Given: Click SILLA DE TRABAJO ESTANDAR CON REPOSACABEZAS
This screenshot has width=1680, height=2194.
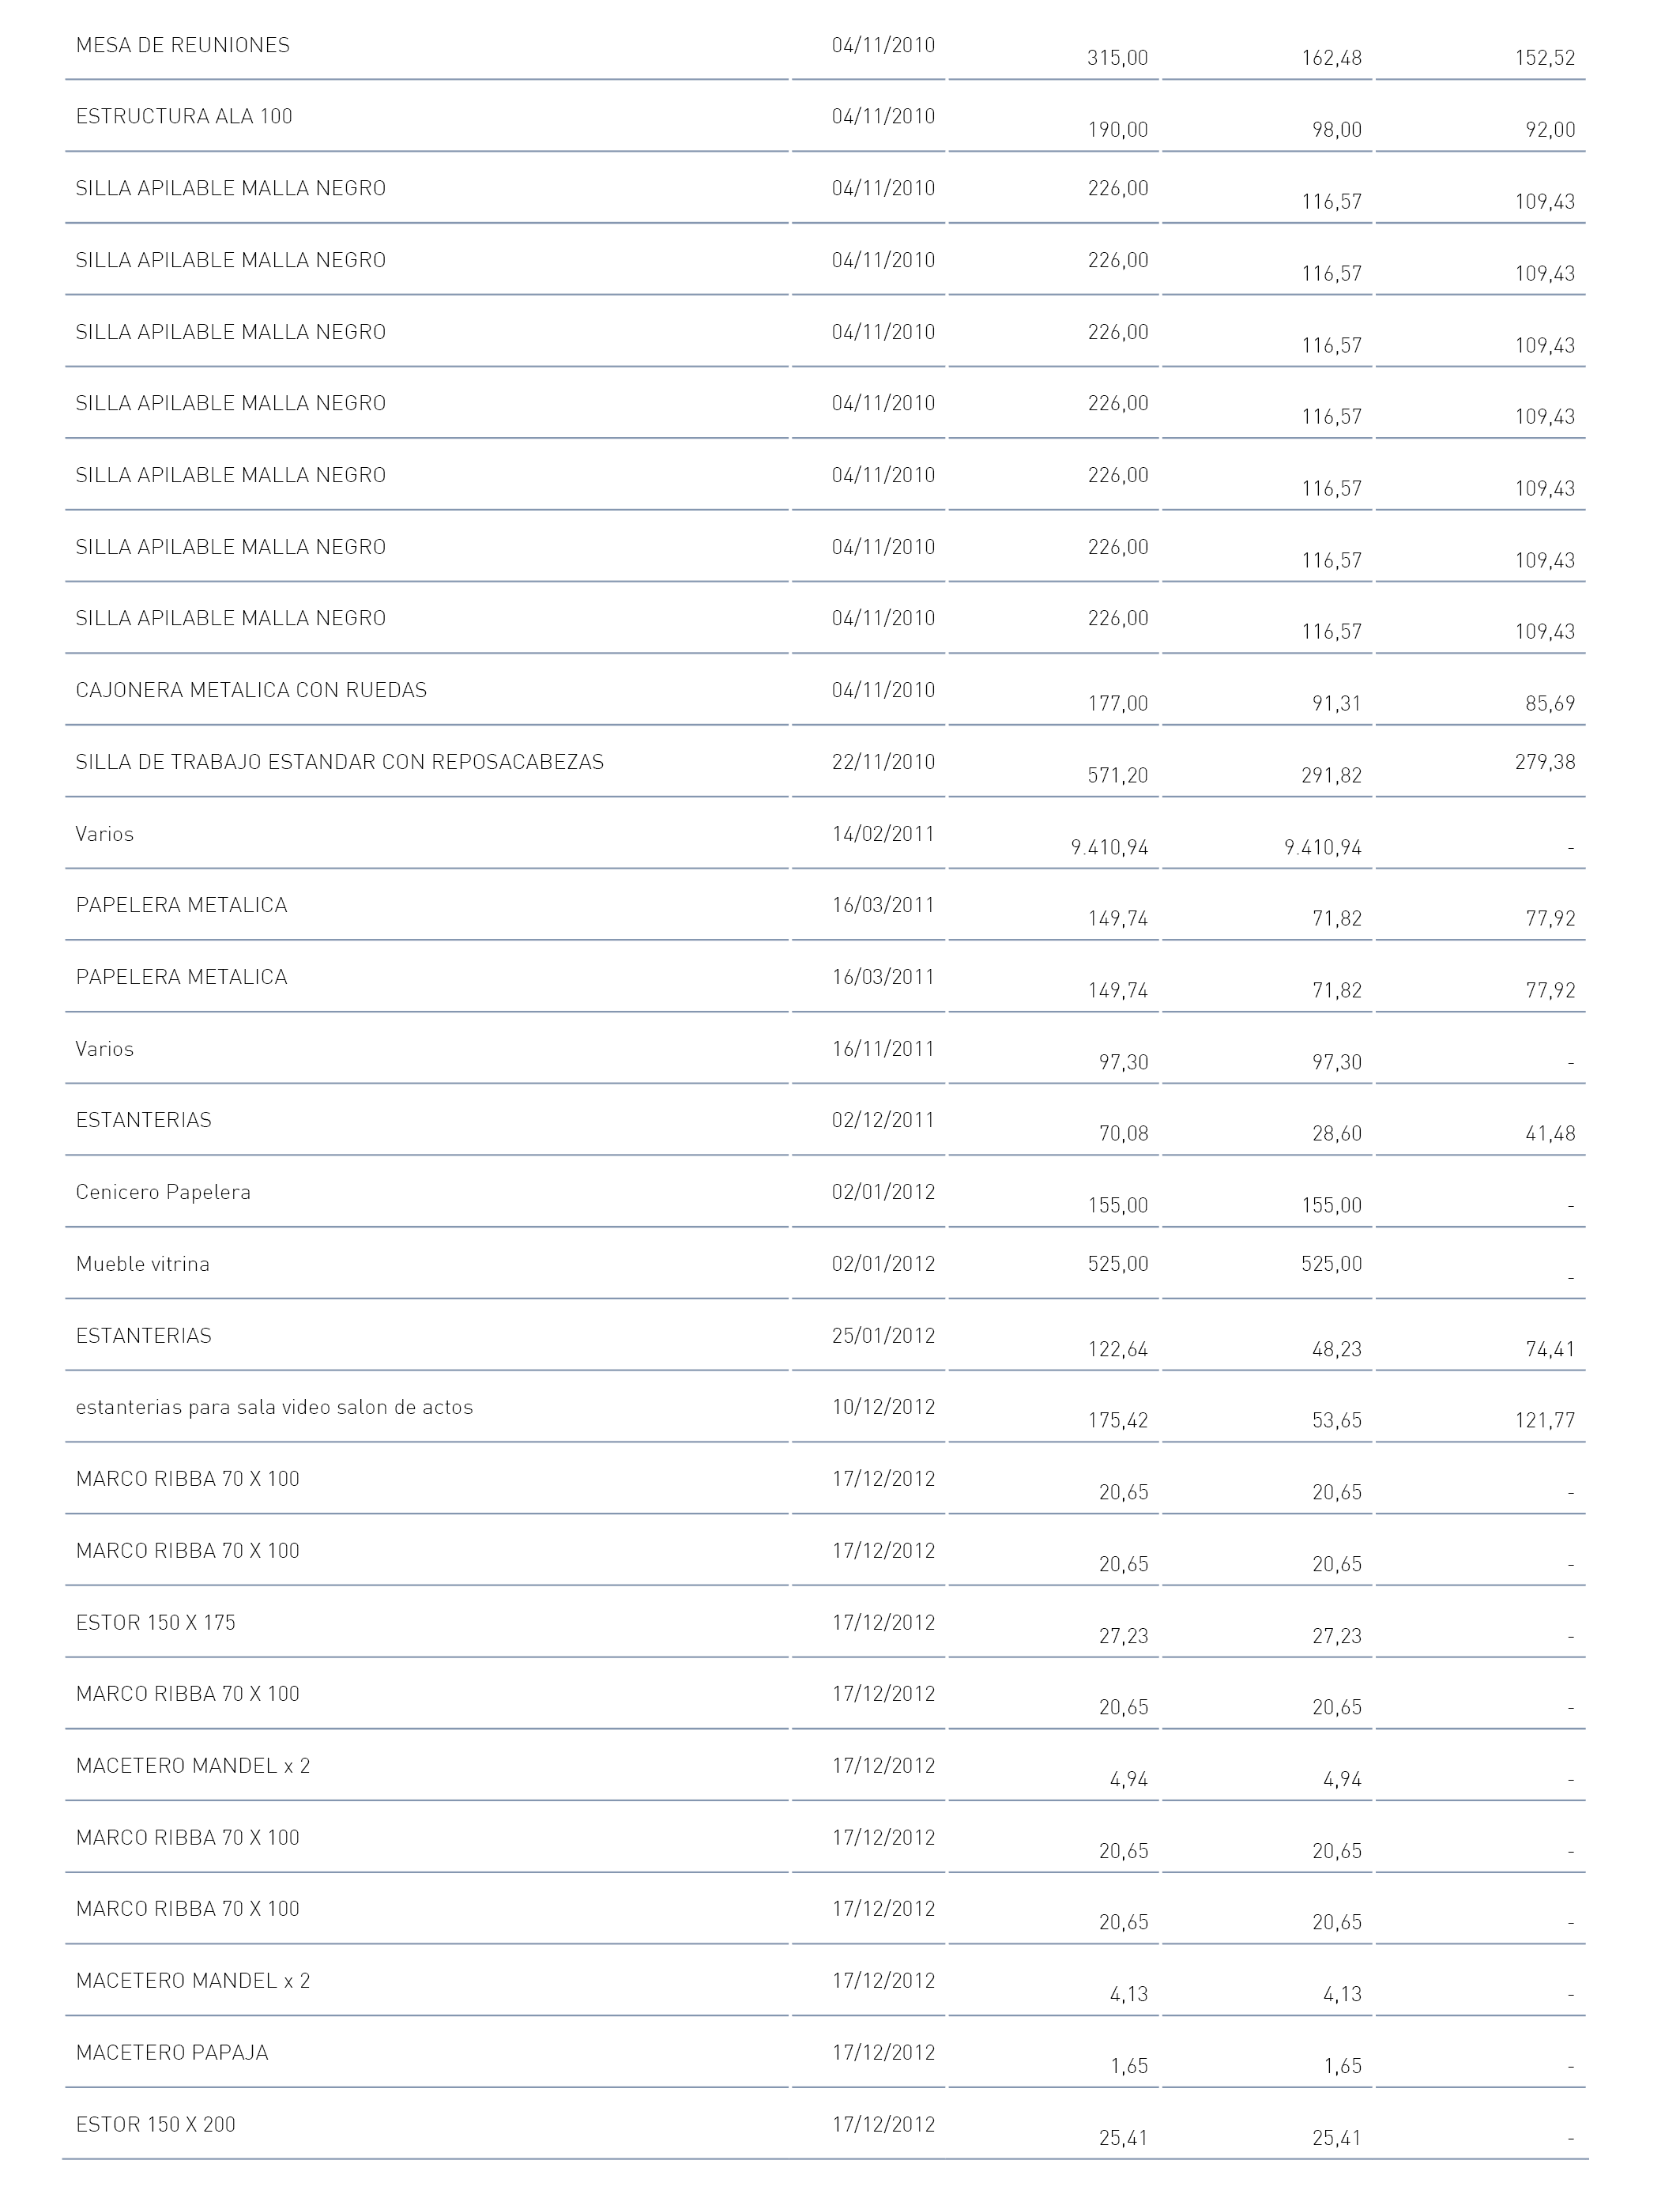Looking at the screenshot, I should point(340,762).
